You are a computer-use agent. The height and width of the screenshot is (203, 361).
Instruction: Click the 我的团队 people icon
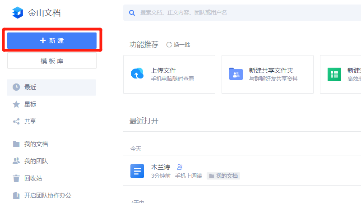pos(16,161)
